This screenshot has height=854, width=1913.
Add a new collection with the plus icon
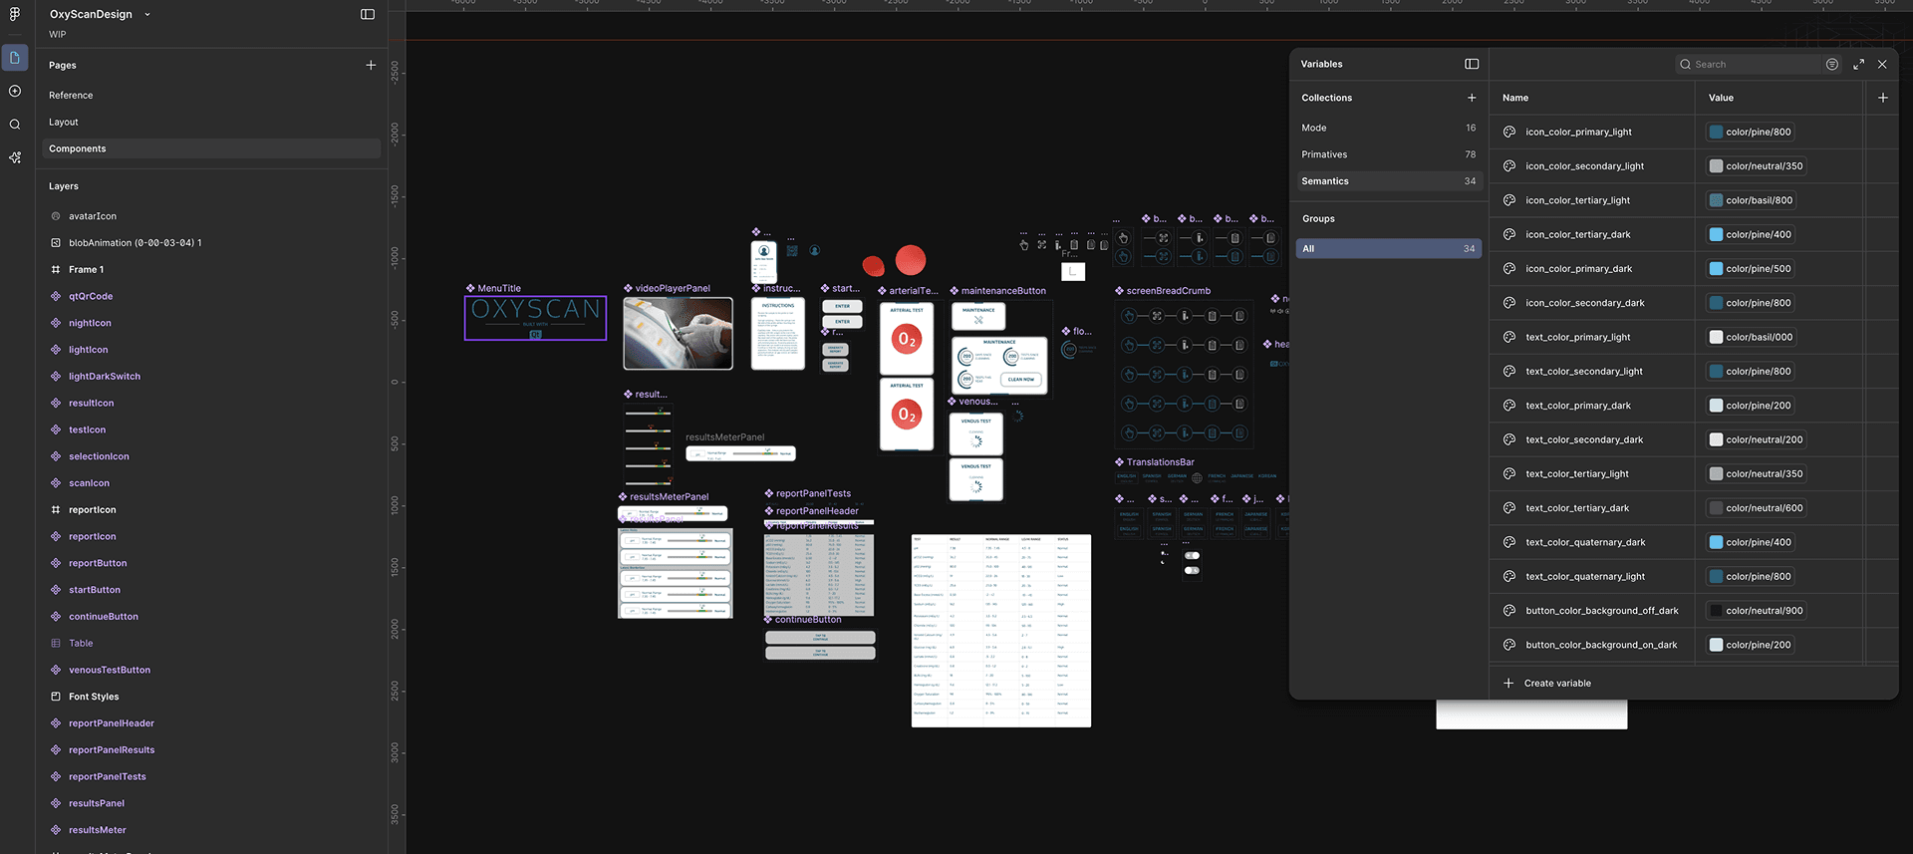click(1472, 98)
